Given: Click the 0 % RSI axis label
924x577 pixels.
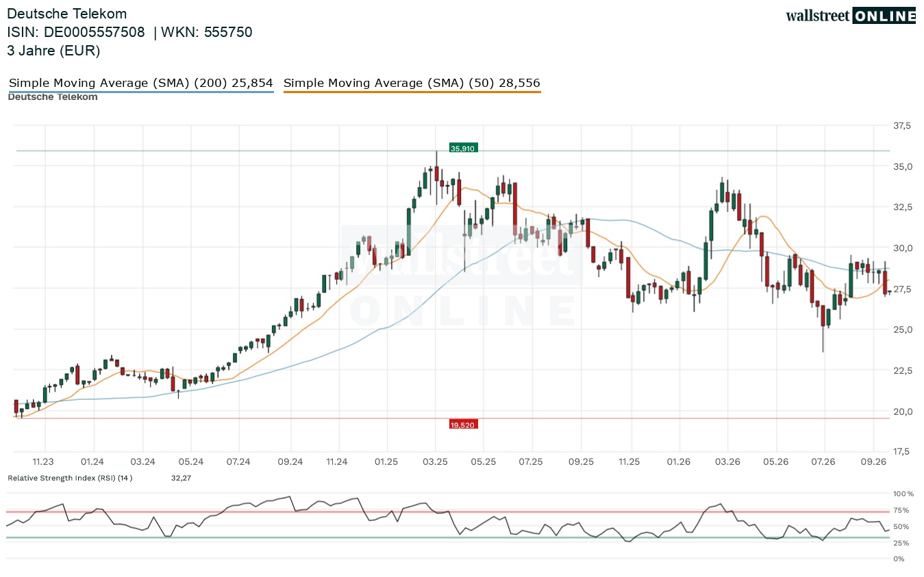Looking at the screenshot, I should click(x=899, y=559).
